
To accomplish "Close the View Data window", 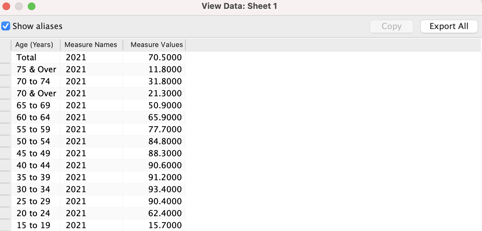I will coord(7,6).
